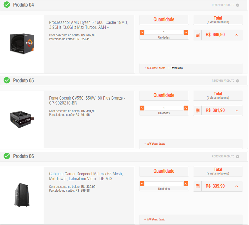Remove Produto 04 with the X icon

238,5
